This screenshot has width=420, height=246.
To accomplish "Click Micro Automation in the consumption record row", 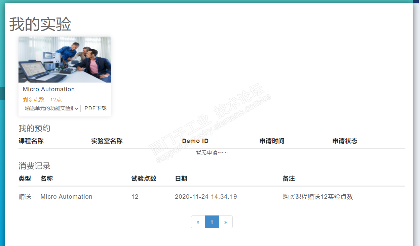I will [66, 197].
